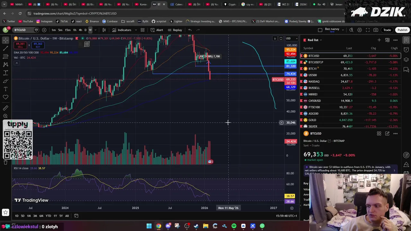Toggle the layout square checkbox near Bez nazwy
411x231 pixels.
320,30
